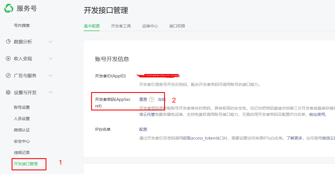
Task: Click 冻结 to freeze the developer secret
Action: click(x=162, y=99)
